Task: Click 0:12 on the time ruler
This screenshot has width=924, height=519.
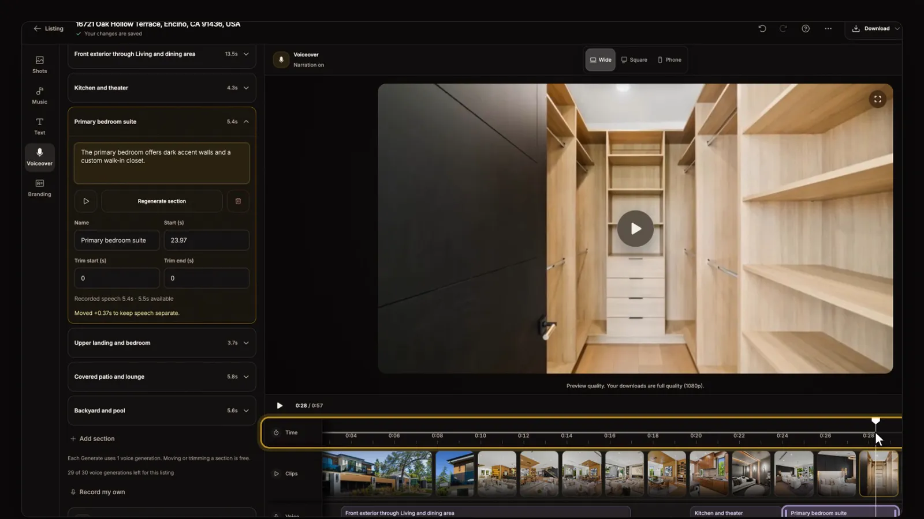Action: (x=523, y=435)
